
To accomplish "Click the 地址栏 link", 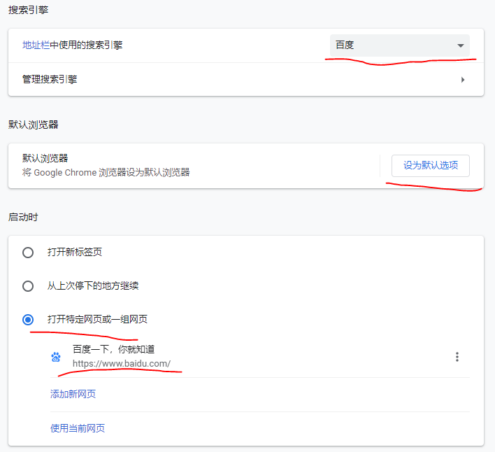I will click(x=36, y=45).
